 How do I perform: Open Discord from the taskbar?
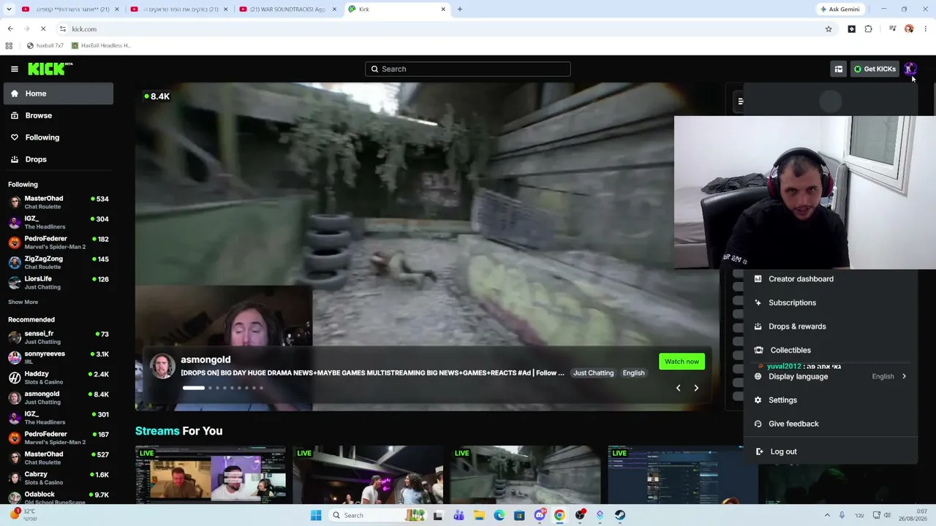click(x=540, y=515)
